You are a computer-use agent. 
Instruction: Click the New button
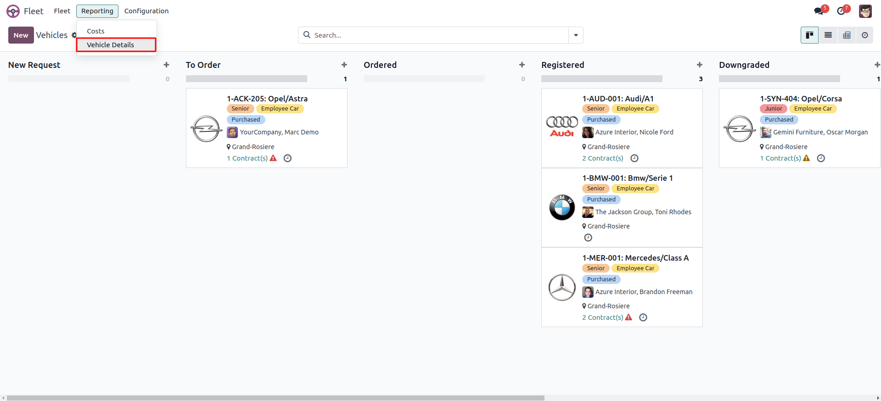(21, 35)
